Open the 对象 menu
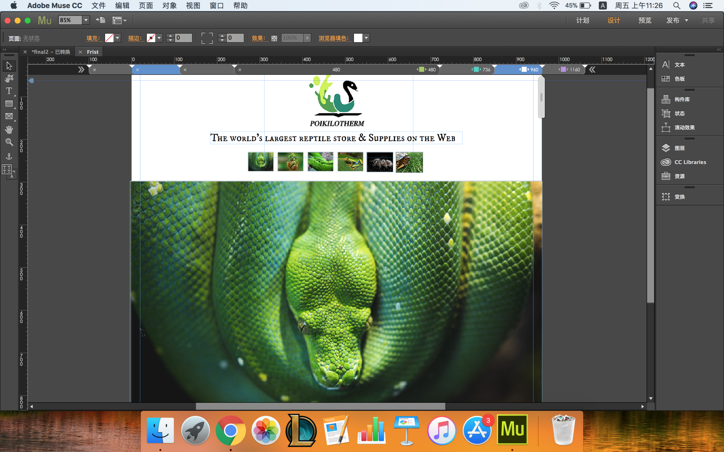This screenshot has width=724, height=452. 169,6
